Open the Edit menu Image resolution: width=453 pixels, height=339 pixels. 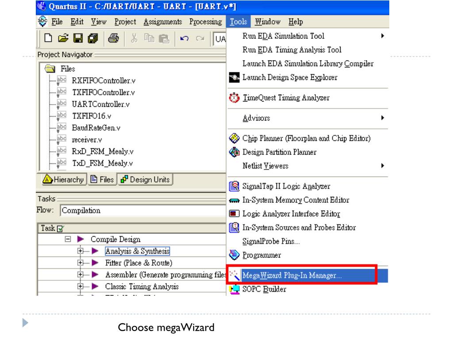pos(77,22)
